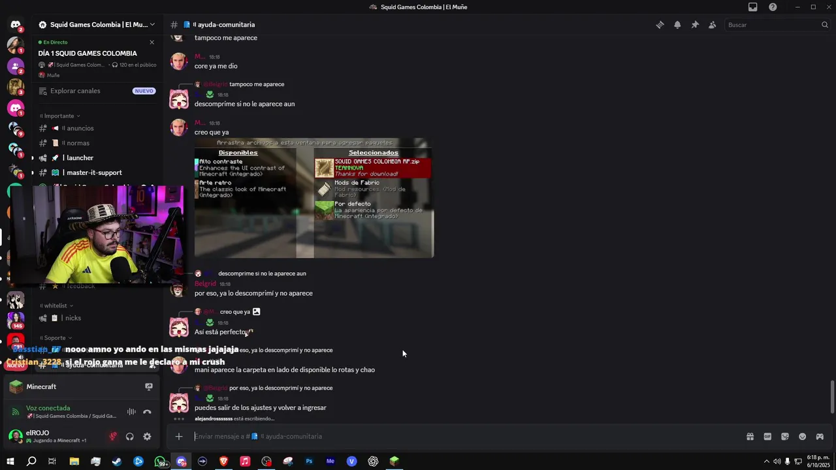Open User Settings gear
The width and height of the screenshot is (836, 470).
(x=147, y=436)
